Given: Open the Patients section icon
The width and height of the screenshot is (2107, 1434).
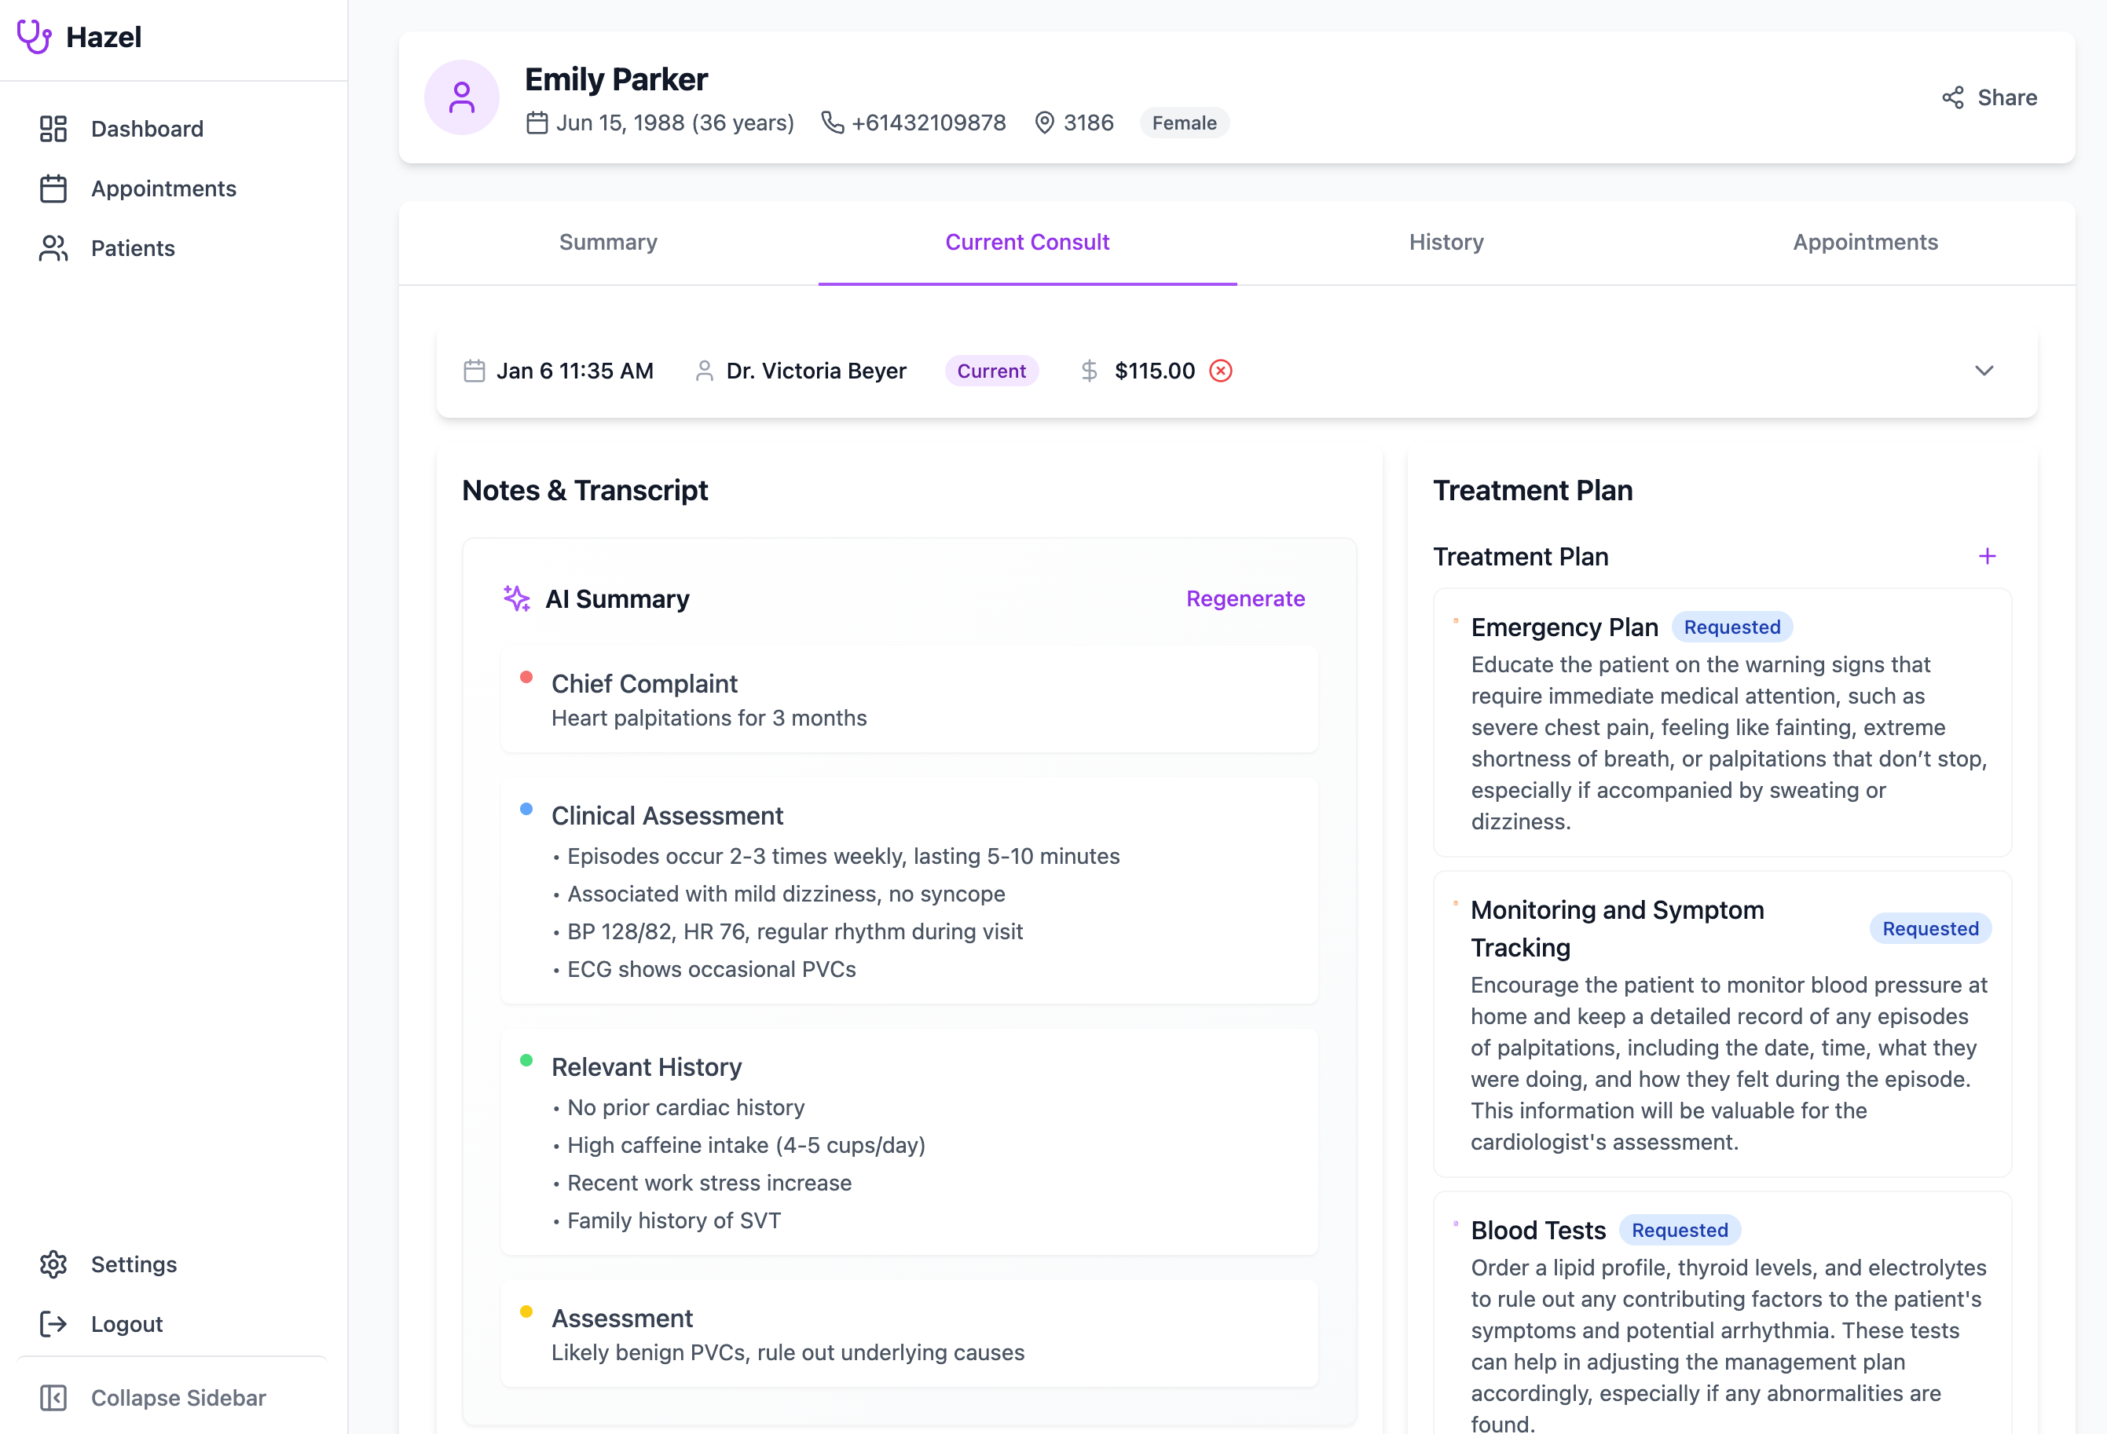Looking at the screenshot, I should point(53,248).
